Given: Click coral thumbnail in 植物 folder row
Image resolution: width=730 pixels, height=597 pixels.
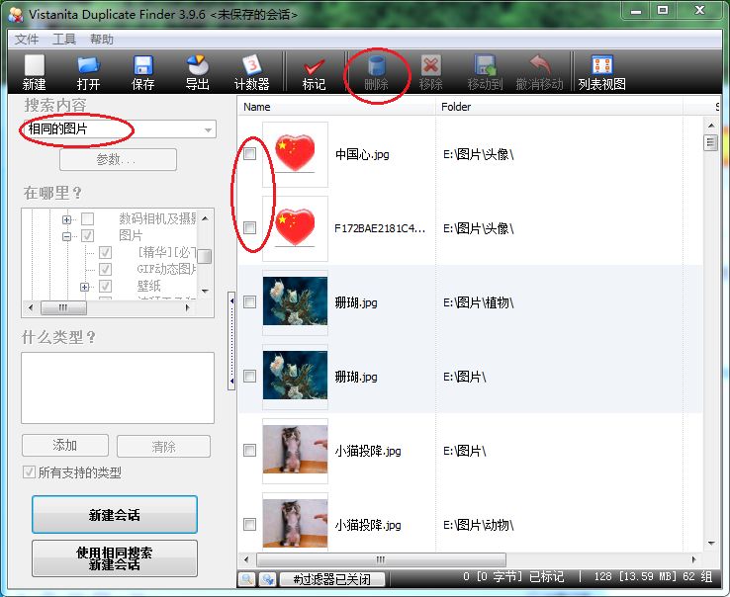Looking at the screenshot, I should pos(295,300).
